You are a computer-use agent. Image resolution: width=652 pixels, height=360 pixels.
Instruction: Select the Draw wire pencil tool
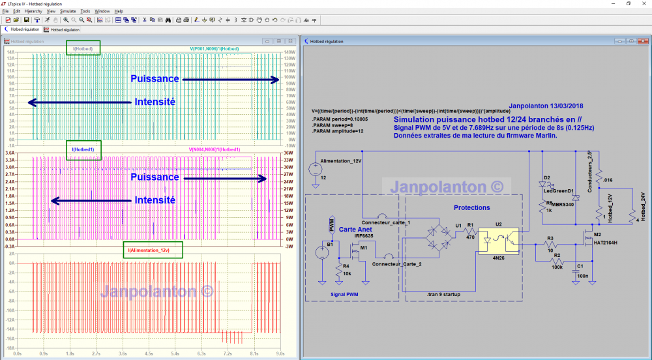tap(197, 20)
